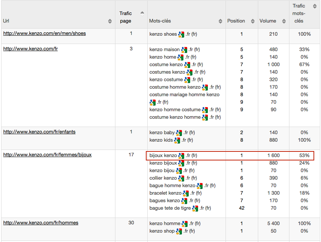Click keyword traffic value 24%

[304, 163]
